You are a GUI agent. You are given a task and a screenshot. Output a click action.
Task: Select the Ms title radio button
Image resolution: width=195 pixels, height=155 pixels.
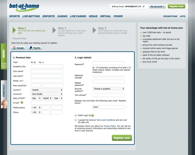tap(43, 62)
